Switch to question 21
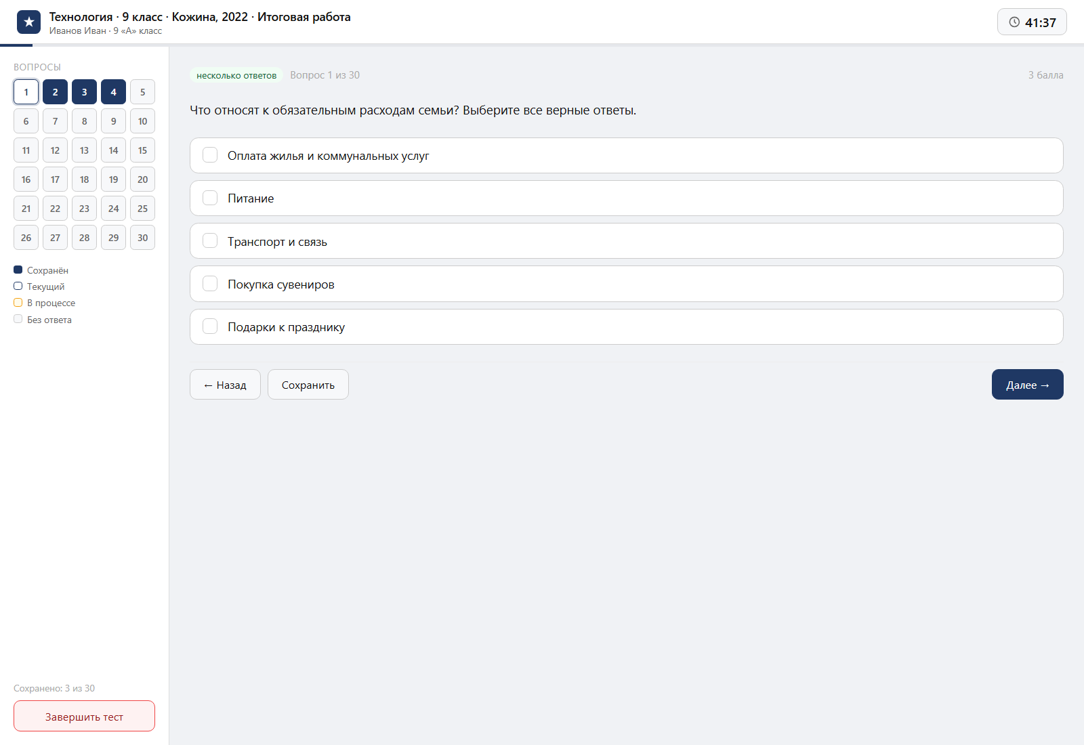Image resolution: width=1084 pixels, height=745 pixels. click(26, 209)
